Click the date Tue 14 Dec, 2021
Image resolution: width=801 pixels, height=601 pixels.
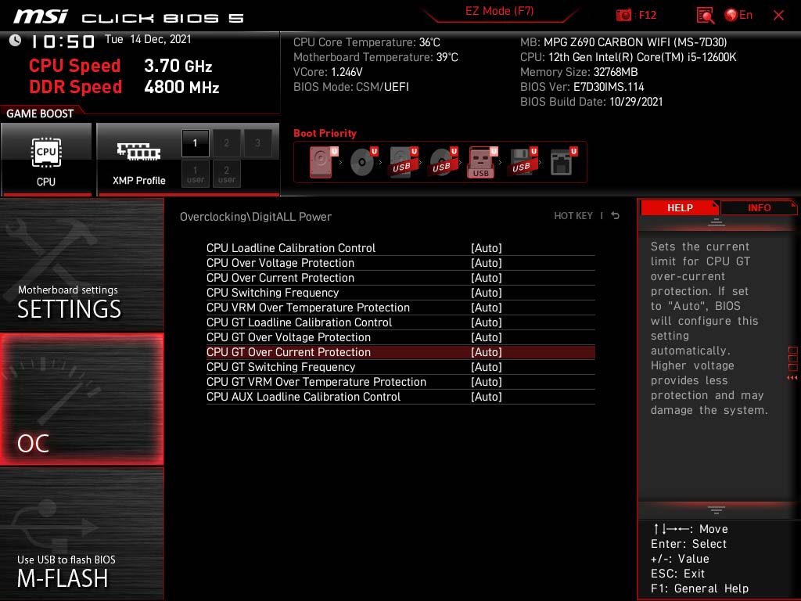coord(148,39)
